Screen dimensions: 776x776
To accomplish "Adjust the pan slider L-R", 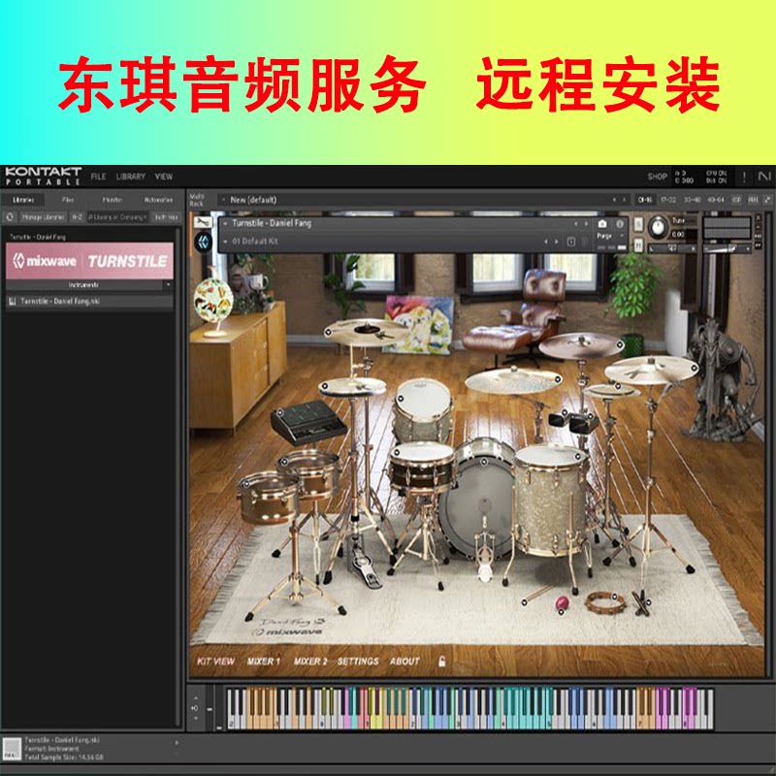I will (x=673, y=248).
